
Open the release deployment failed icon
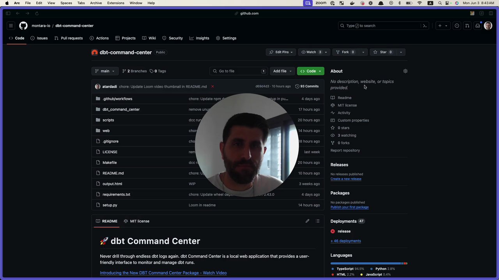pos(333,231)
